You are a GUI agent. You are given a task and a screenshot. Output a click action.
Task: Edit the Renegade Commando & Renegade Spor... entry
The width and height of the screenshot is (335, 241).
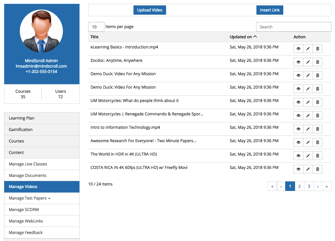(x=308, y=116)
